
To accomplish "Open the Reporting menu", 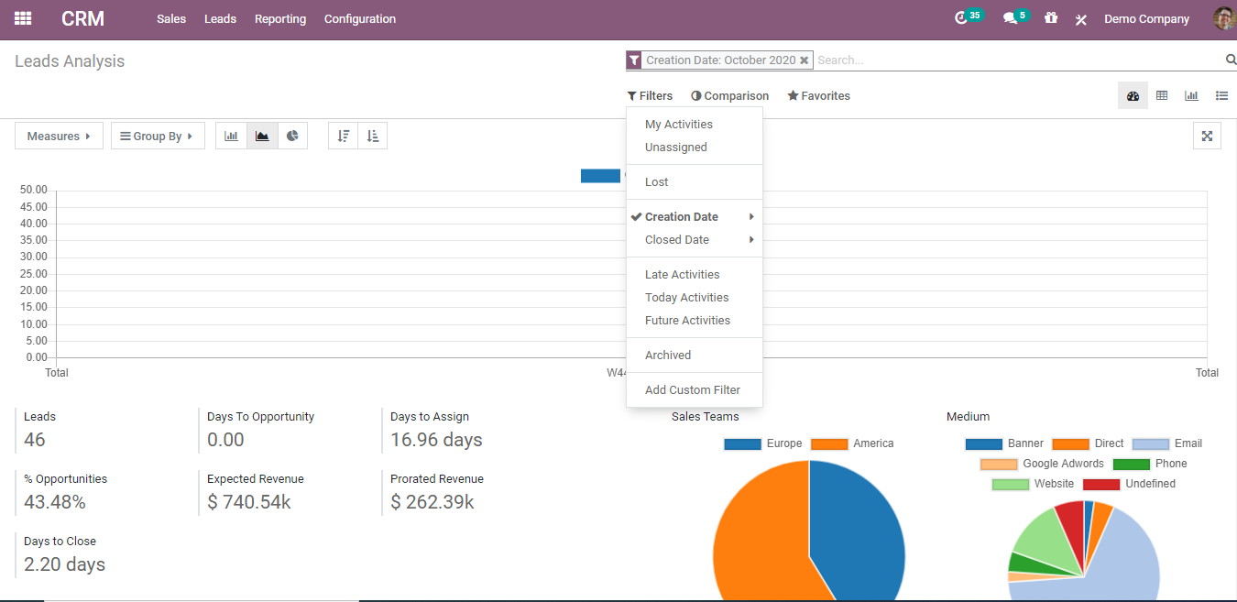I will point(280,18).
